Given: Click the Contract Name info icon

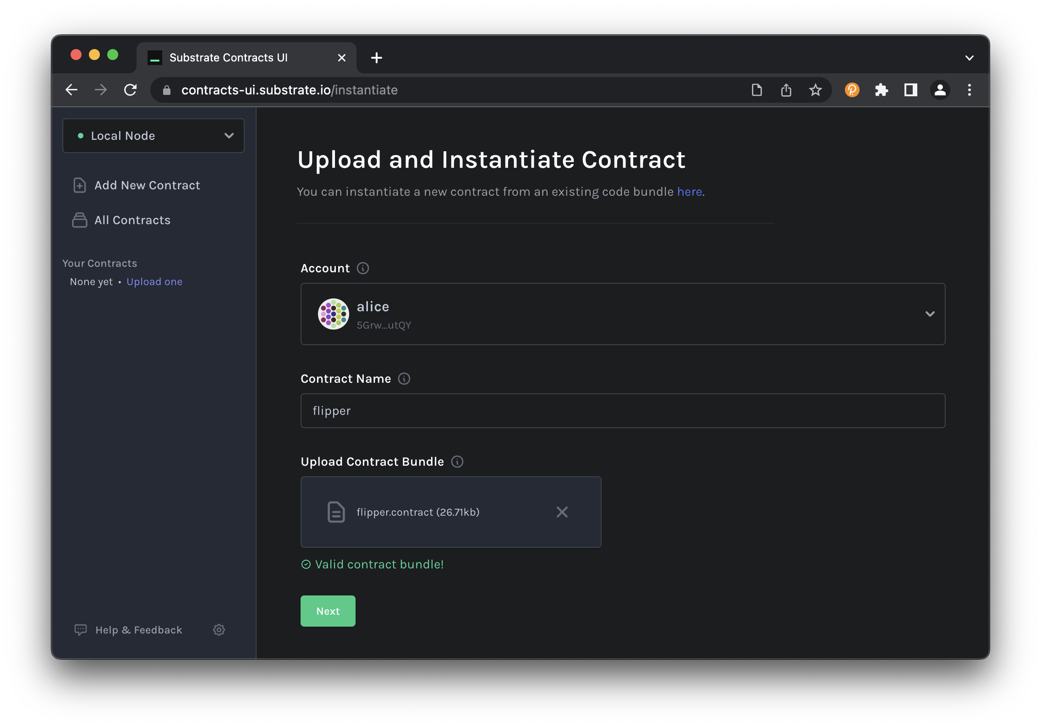Looking at the screenshot, I should point(404,379).
